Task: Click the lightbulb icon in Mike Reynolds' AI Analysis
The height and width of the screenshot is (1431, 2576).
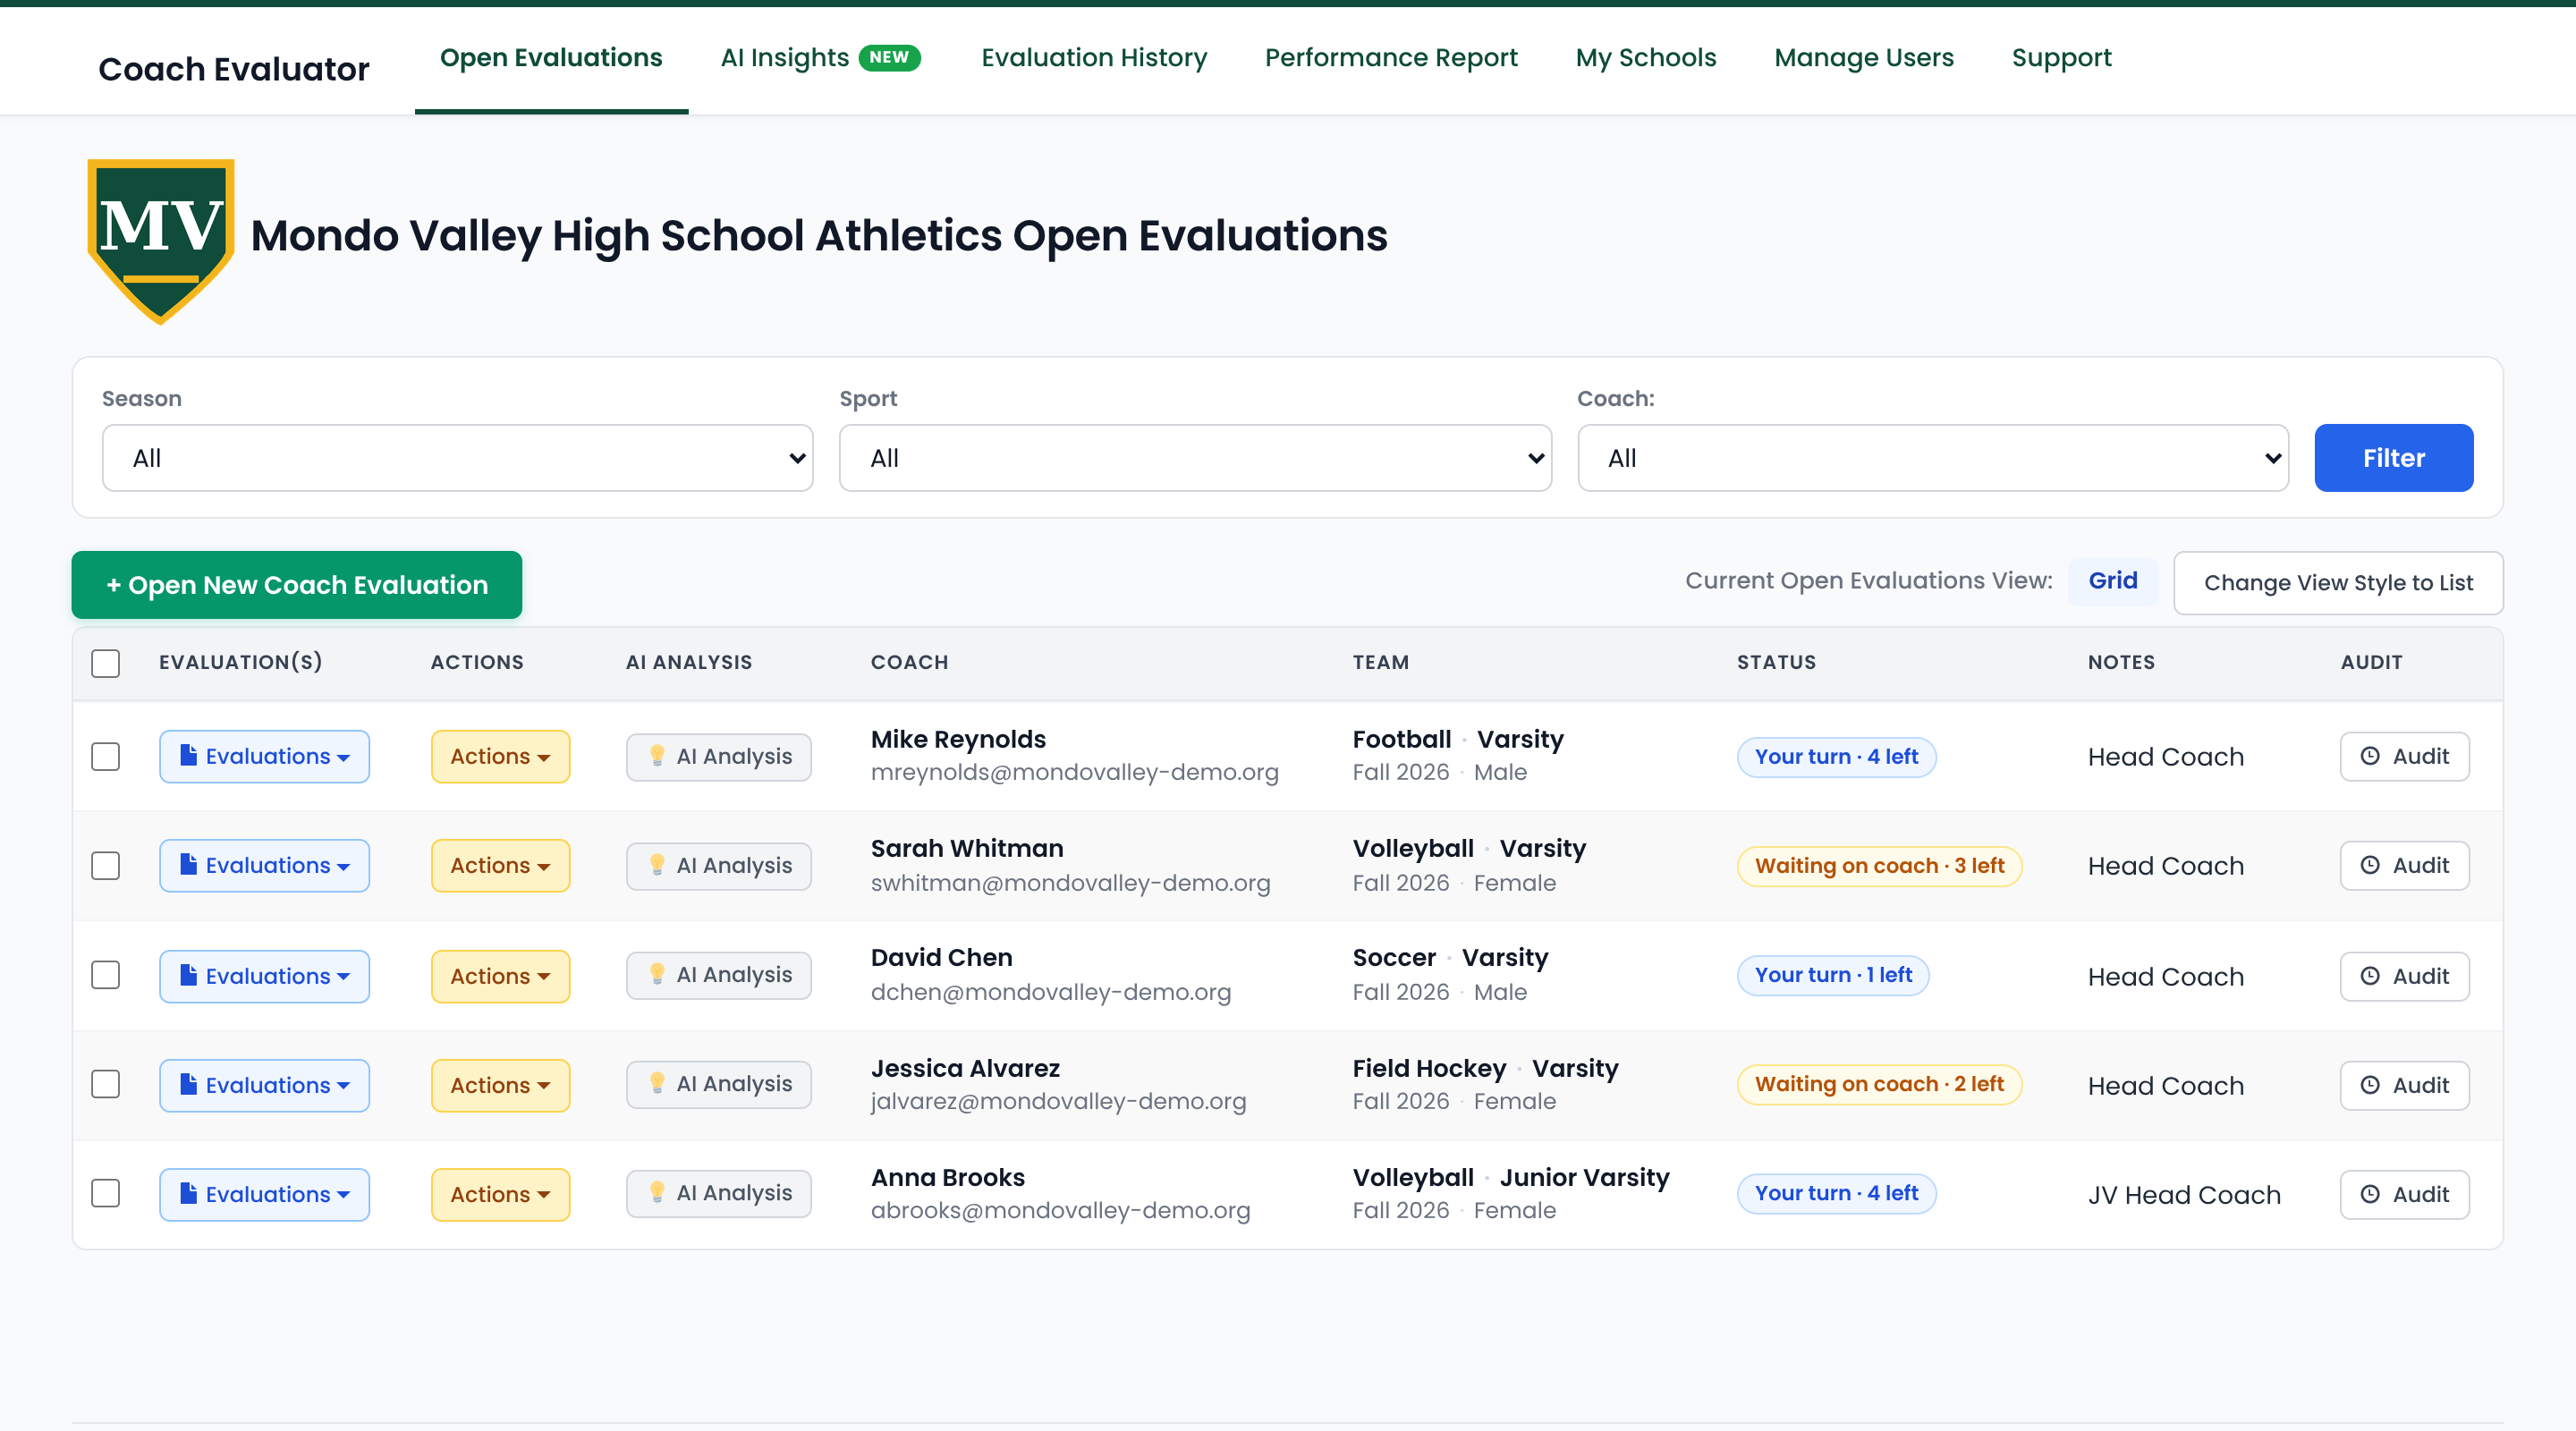Action: click(x=657, y=756)
